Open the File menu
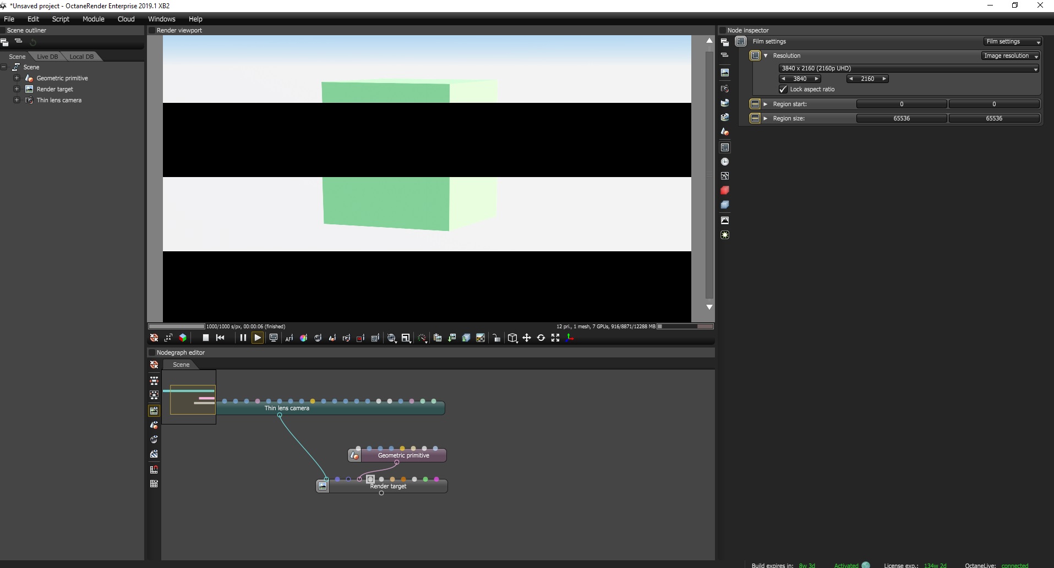The width and height of the screenshot is (1054, 568). point(9,19)
